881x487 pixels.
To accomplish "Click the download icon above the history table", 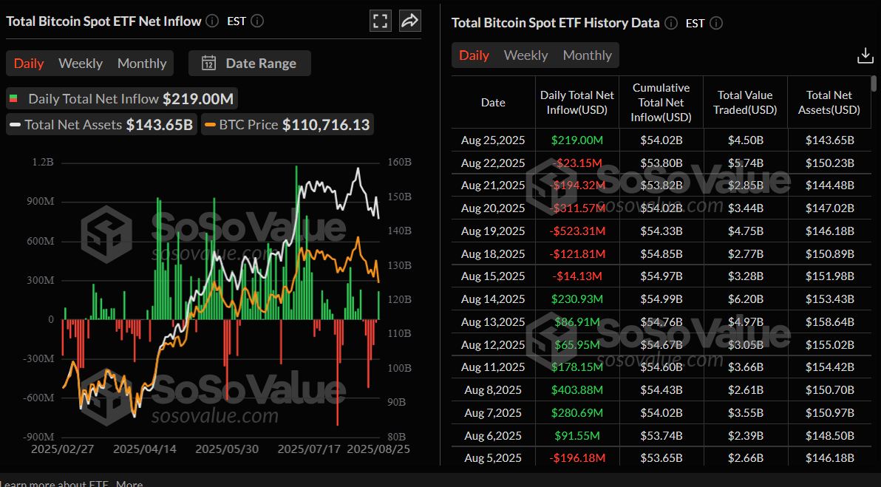I will (865, 55).
